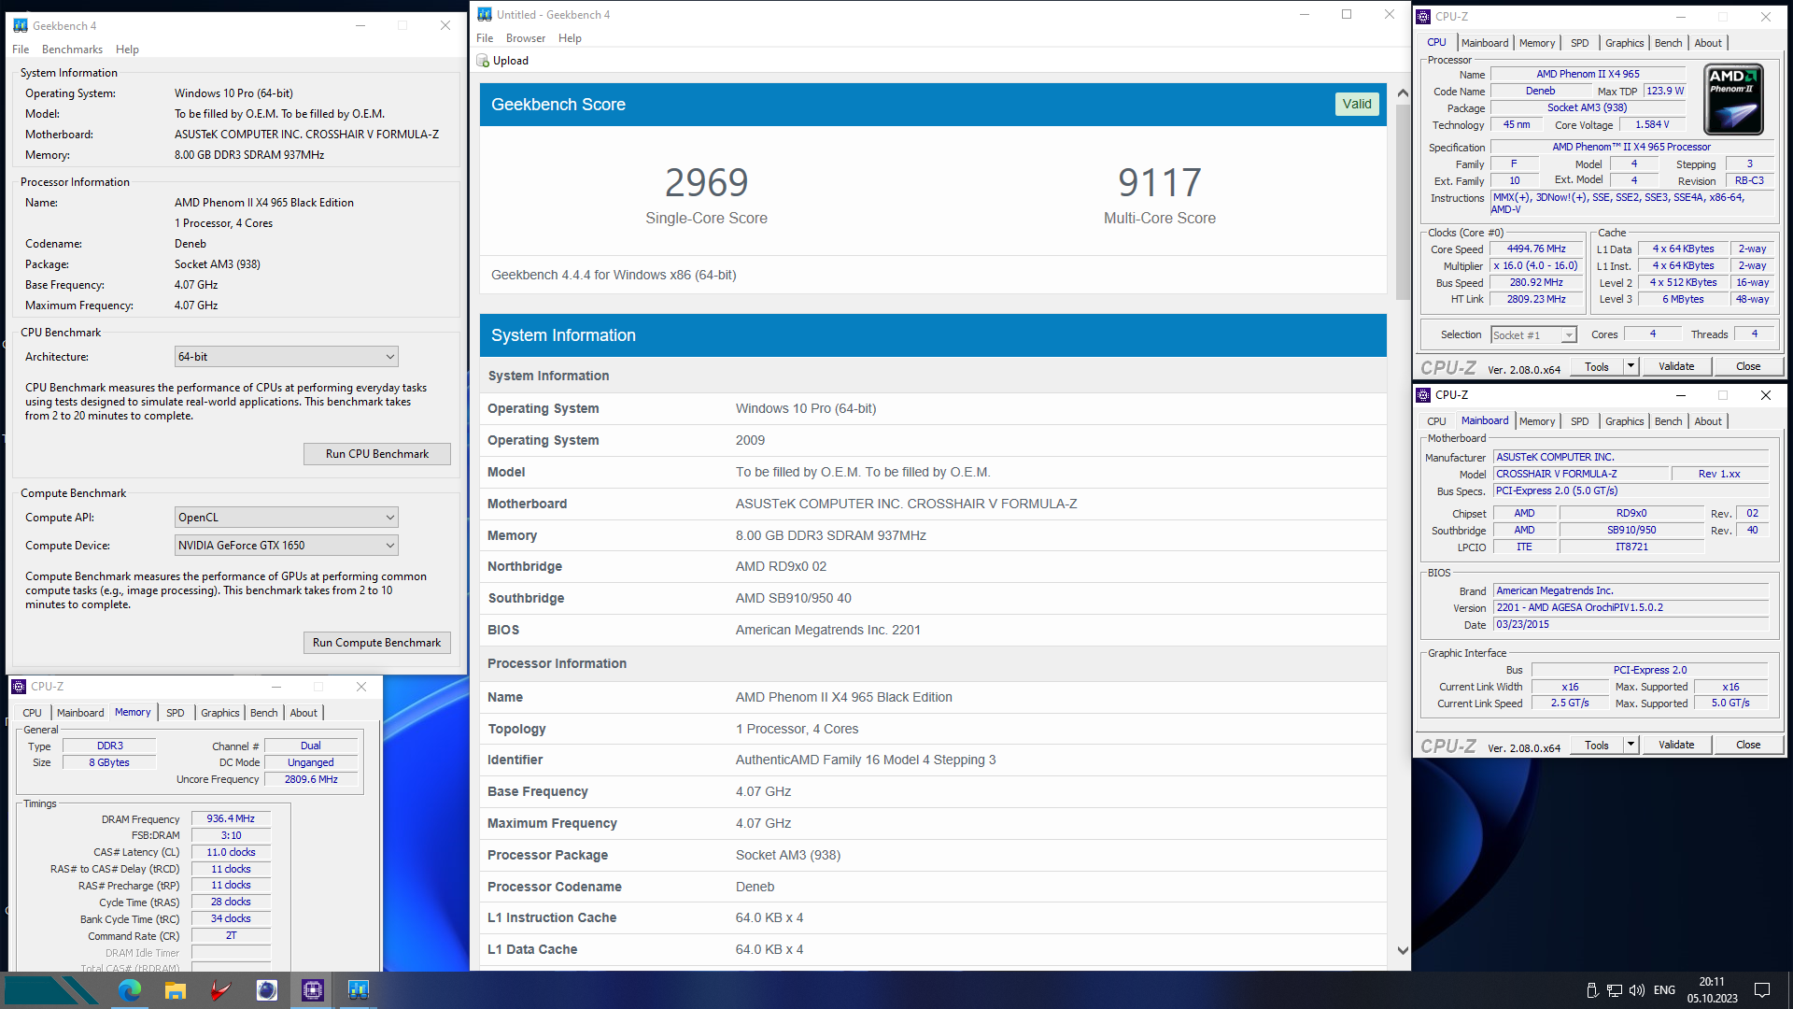Click the ENG language indicator
Image resolution: width=1793 pixels, height=1009 pixels.
(1664, 990)
